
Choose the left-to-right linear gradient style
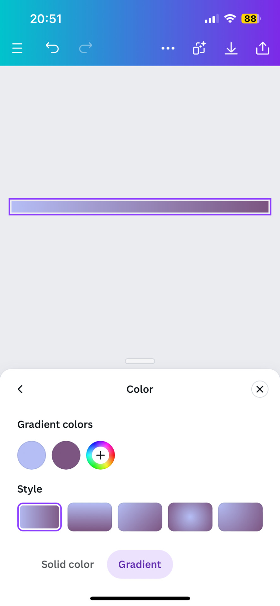click(x=39, y=517)
